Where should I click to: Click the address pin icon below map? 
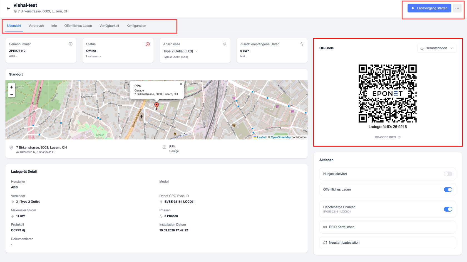pyautogui.click(x=11, y=148)
